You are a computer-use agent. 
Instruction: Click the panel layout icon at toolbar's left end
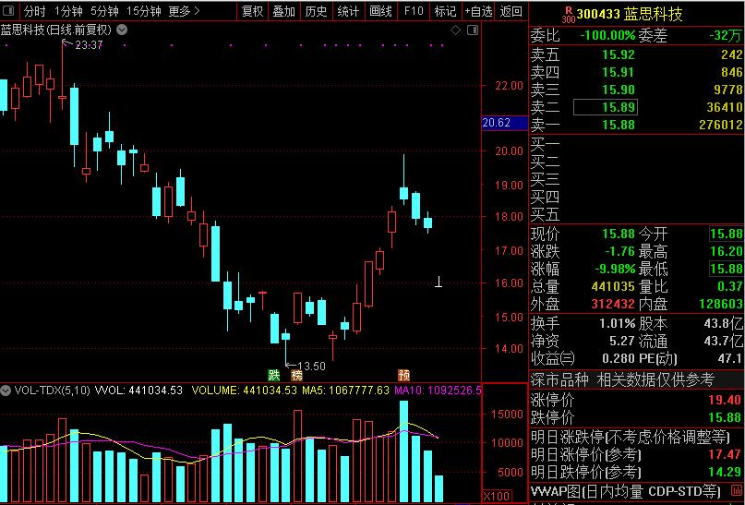(9, 11)
